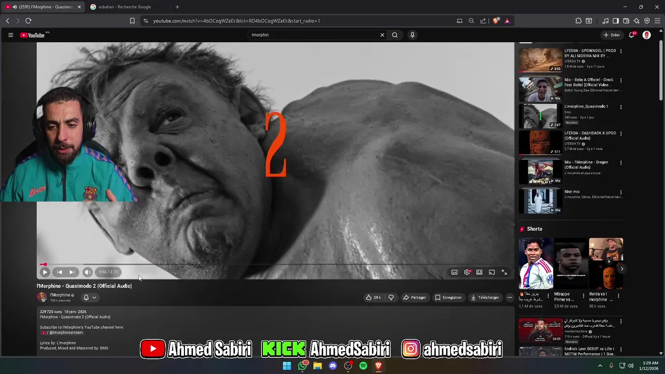This screenshot has width=665, height=374.
Task: Open the Créer upload button
Action: pyautogui.click(x=612, y=35)
